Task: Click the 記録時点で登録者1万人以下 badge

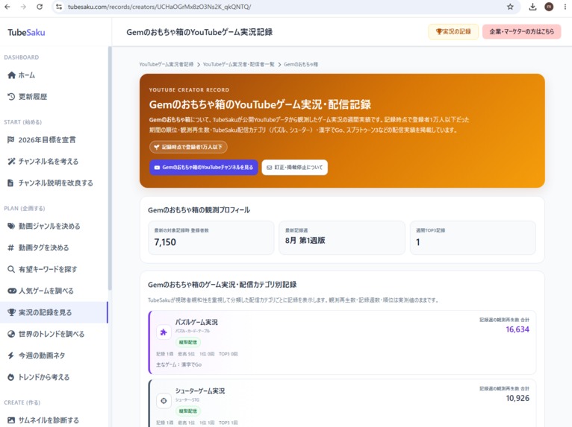Action: pyautogui.click(x=188, y=147)
